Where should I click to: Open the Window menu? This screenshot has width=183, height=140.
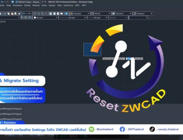click(36, 5)
